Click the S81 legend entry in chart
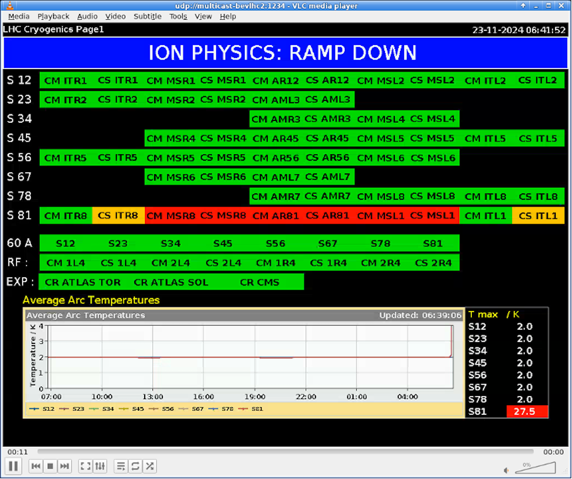This screenshot has width=572, height=479. (x=251, y=409)
